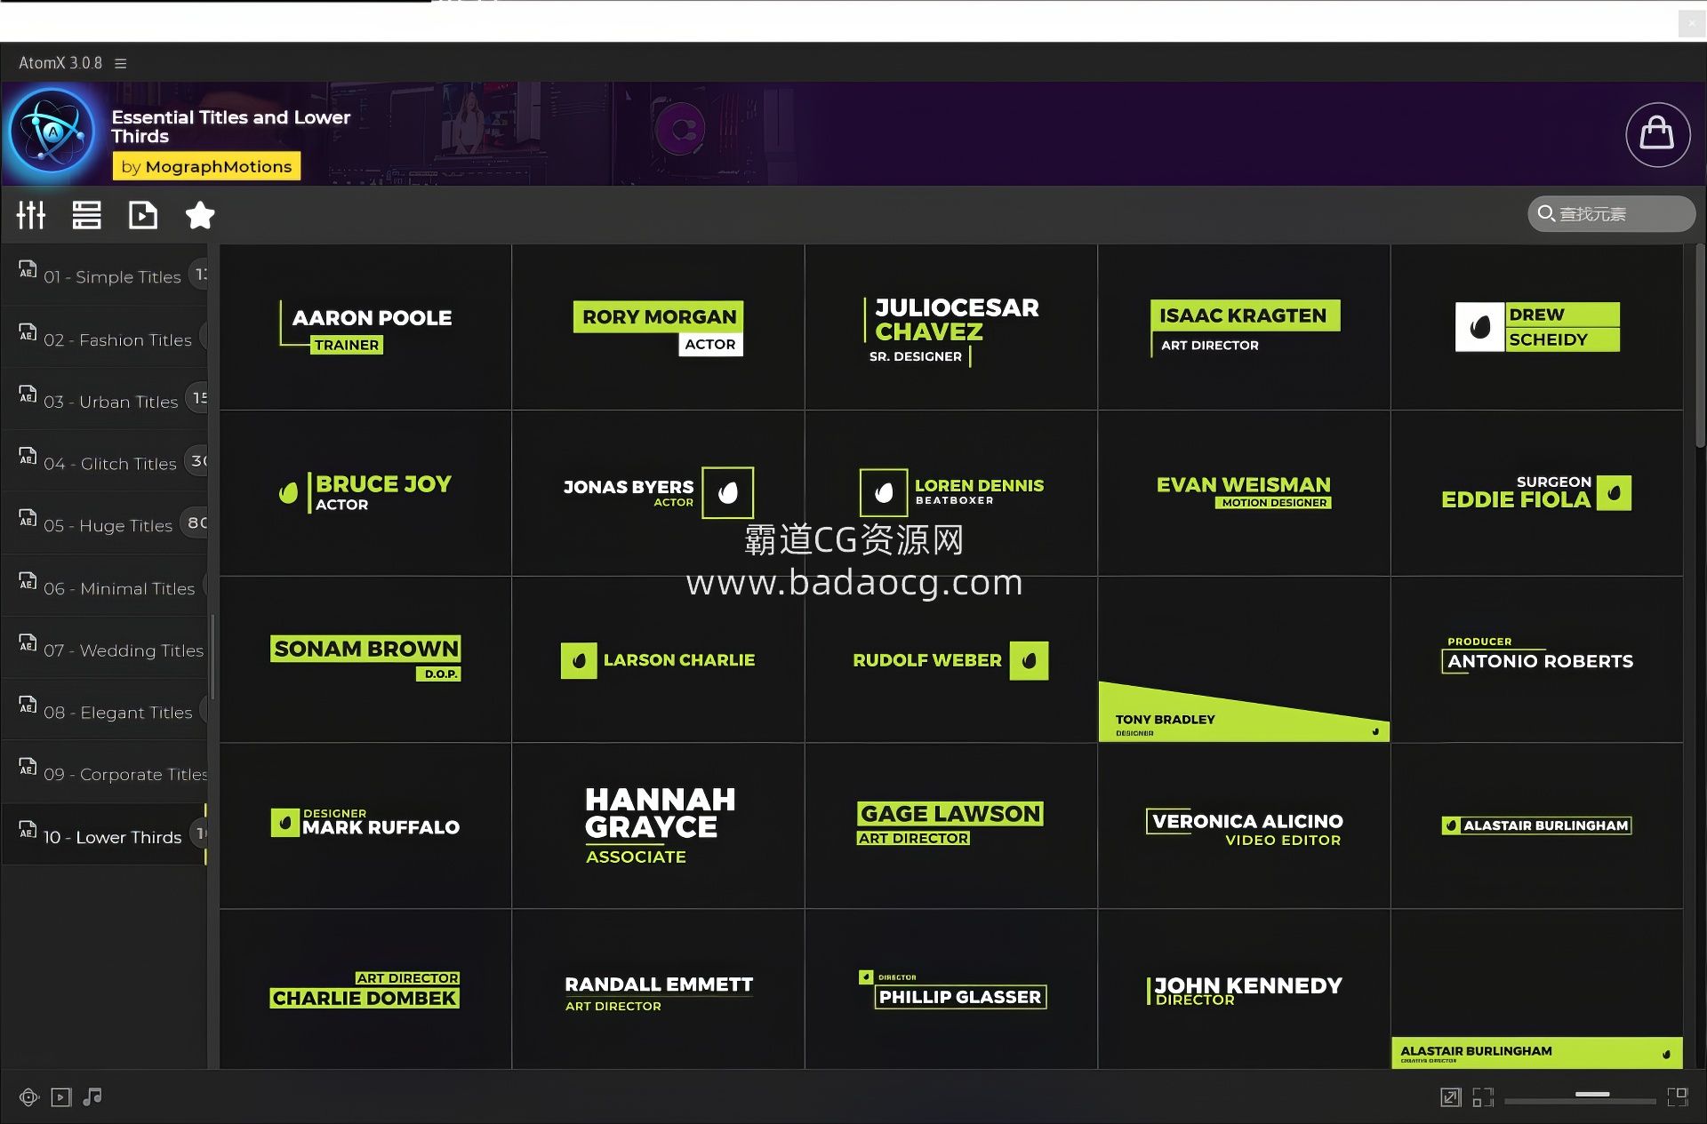Viewport: 1707px width, 1124px height.
Task: Choose the Gage Lawson preset
Action: [950, 825]
